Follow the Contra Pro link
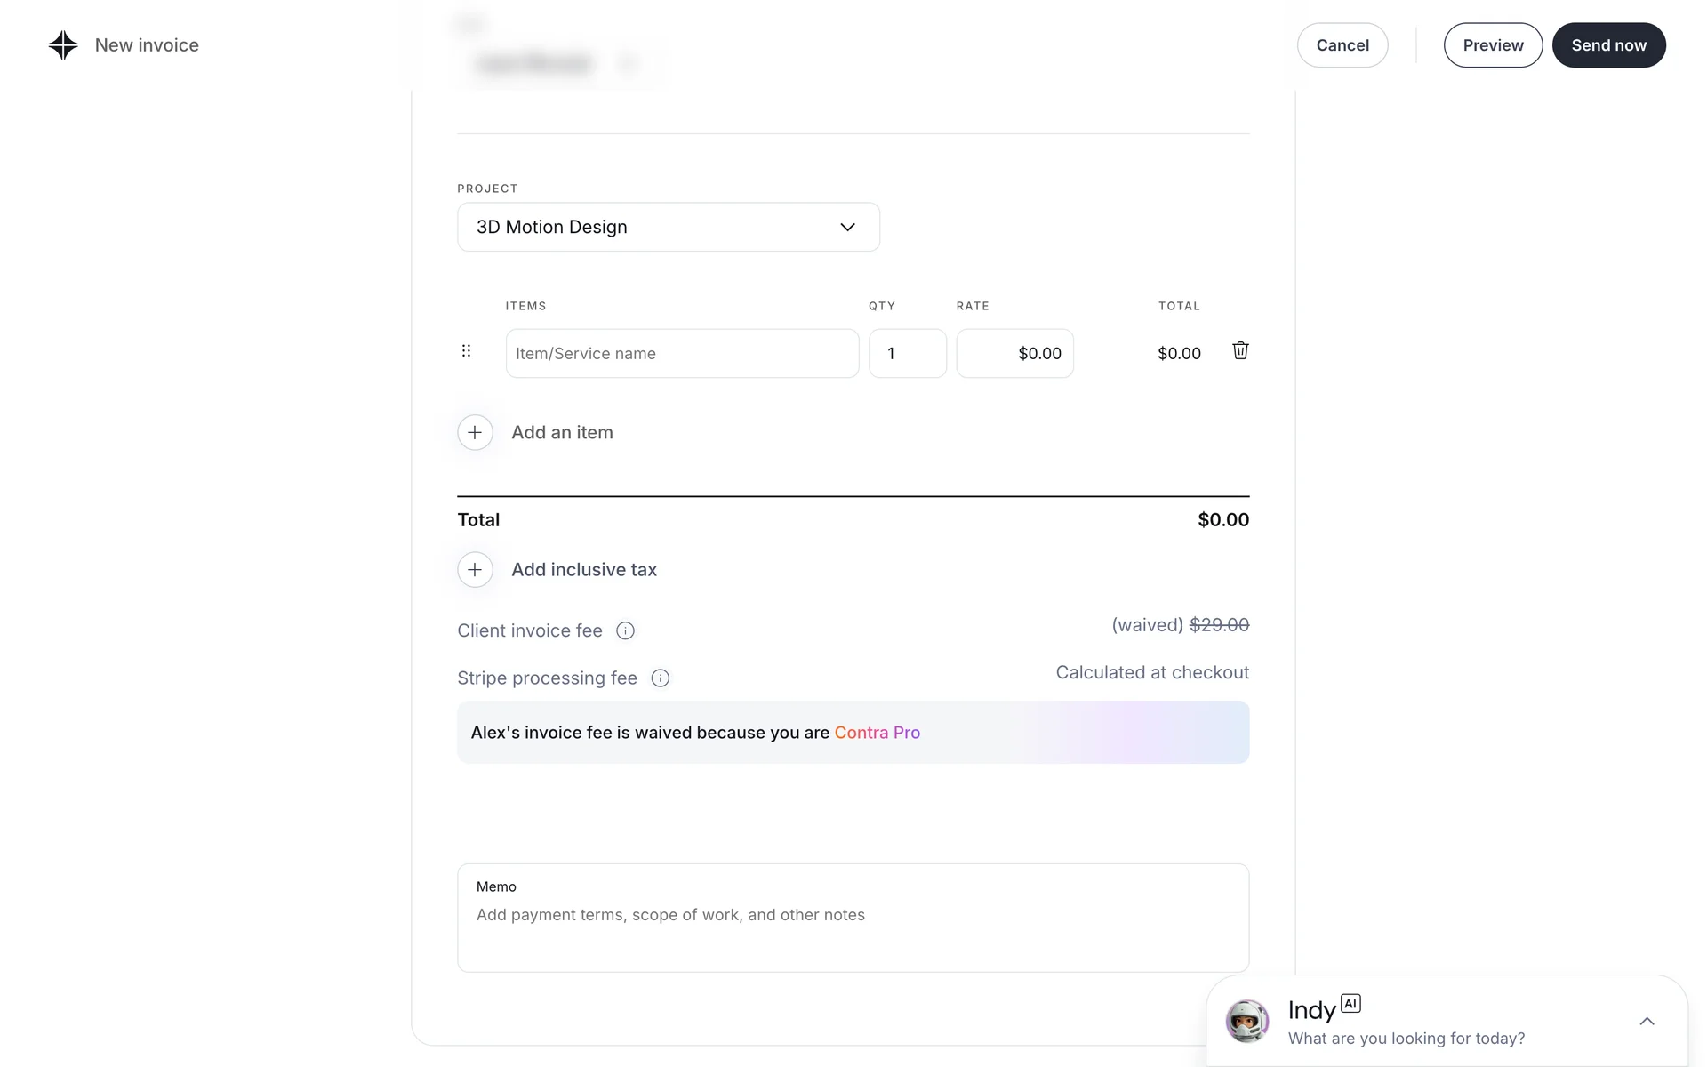Screen dimensions: 1707x1067 (x=877, y=733)
